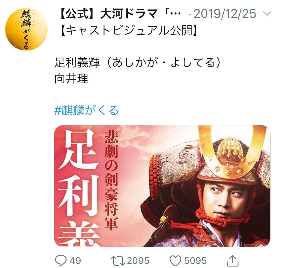Click the reply count 49

click(x=75, y=261)
